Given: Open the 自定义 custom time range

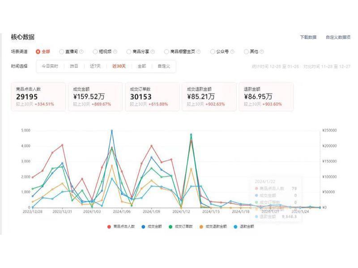Looking at the screenshot, I should 164,66.
